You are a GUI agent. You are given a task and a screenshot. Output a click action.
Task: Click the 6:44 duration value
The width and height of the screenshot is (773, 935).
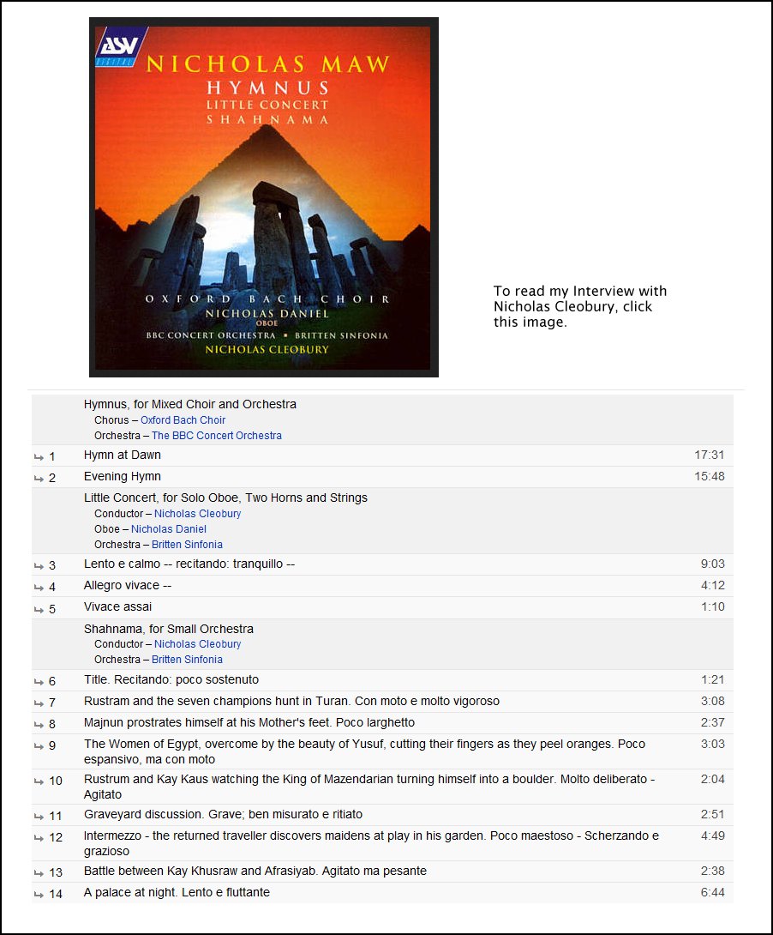coord(713,893)
